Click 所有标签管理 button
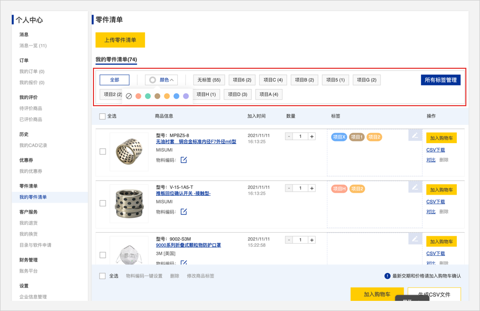480x311 pixels. (x=440, y=80)
